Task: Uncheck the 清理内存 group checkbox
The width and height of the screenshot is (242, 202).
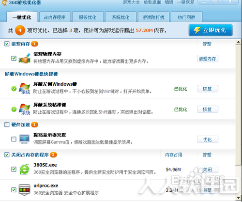Action: [x=7, y=44]
